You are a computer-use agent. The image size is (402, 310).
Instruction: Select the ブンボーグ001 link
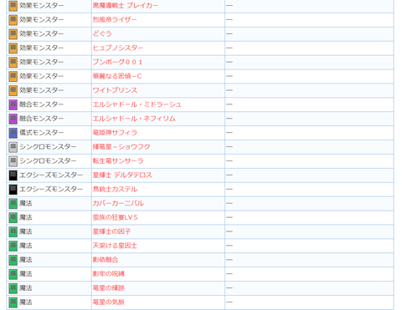pyautogui.click(x=117, y=62)
